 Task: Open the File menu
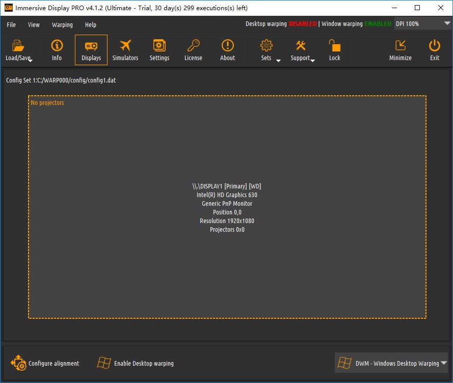click(x=11, y=24)
